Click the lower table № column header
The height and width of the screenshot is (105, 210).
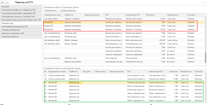(45, 72)
